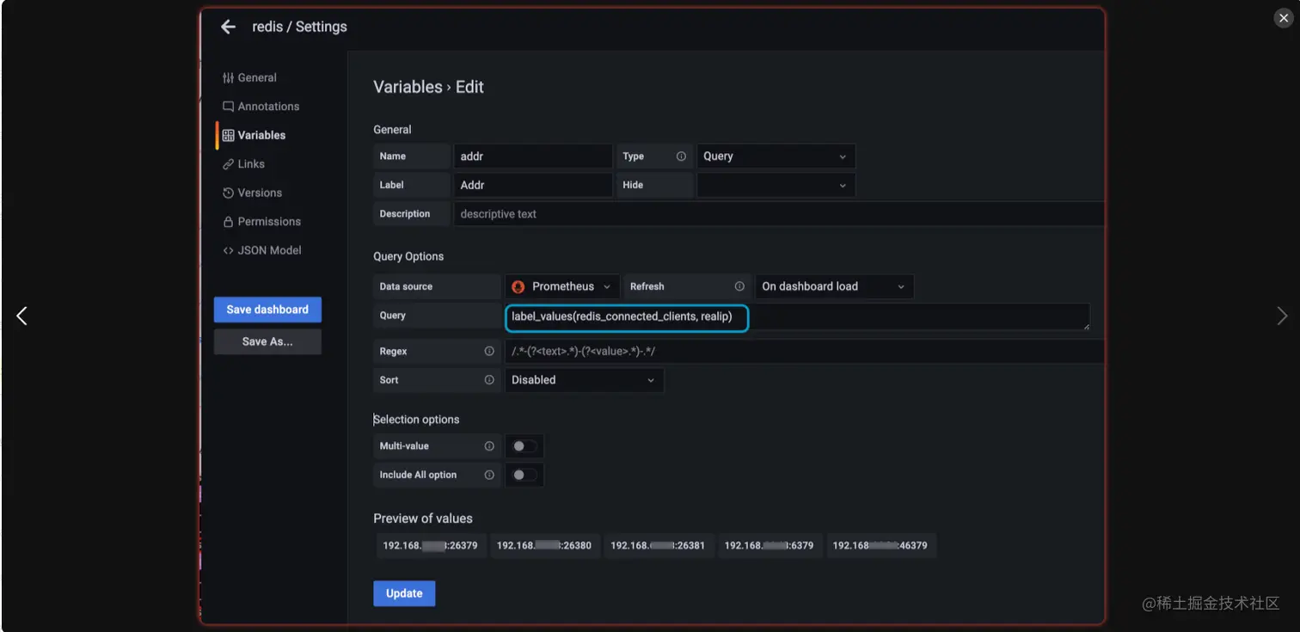Image resolution: width=1300 pixels, height=632 pixels.
Task: Open the General settings section in the sidebar
Action: point(249,77)
